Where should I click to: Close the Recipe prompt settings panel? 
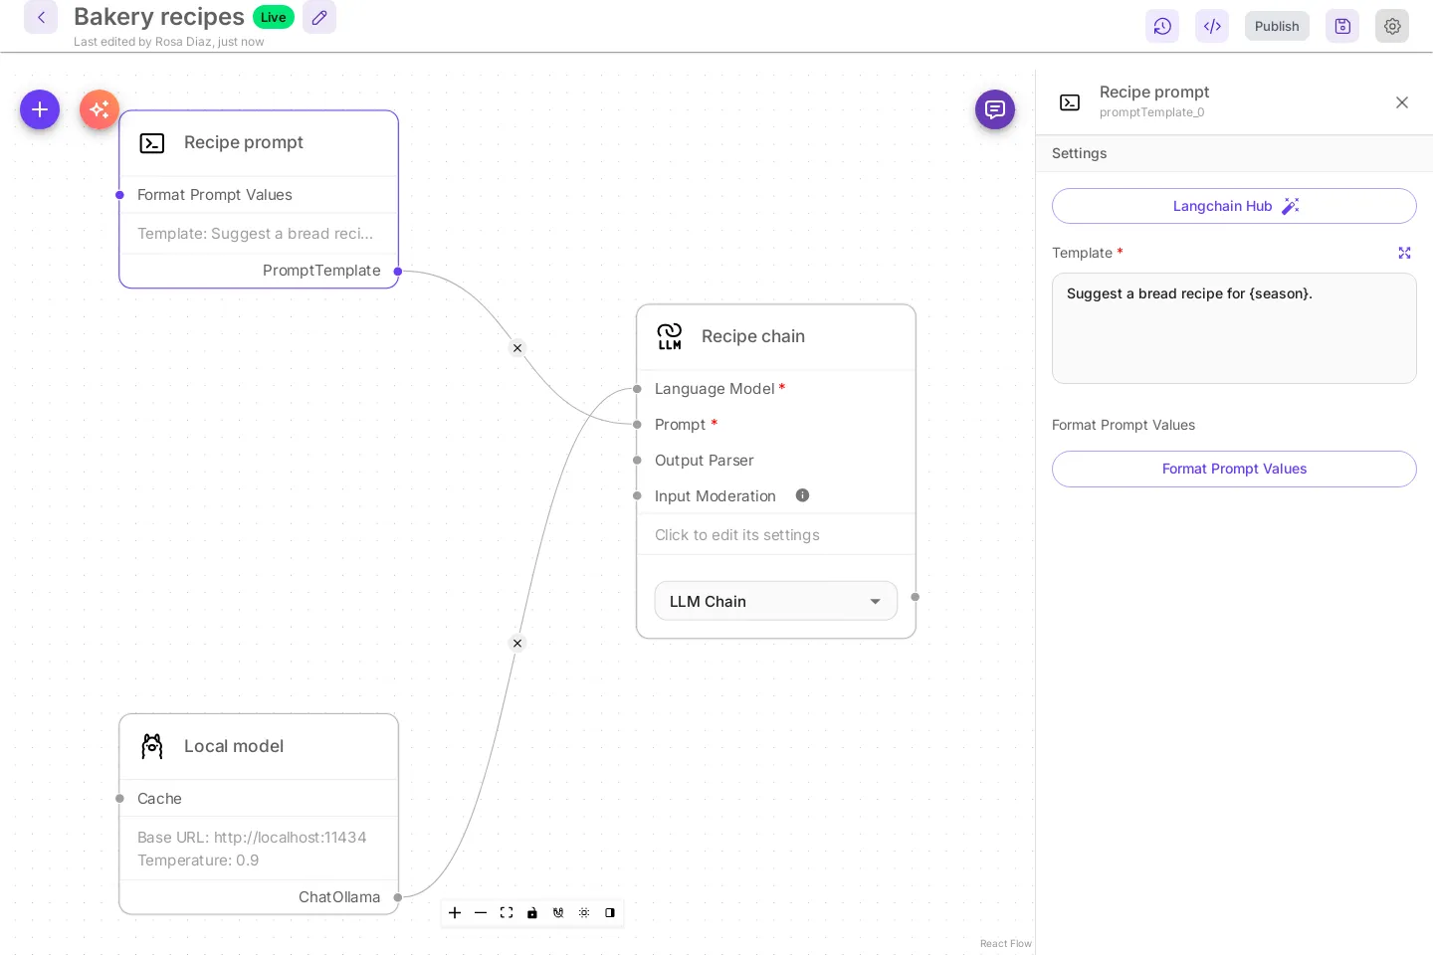click(x=1402, y=102)
